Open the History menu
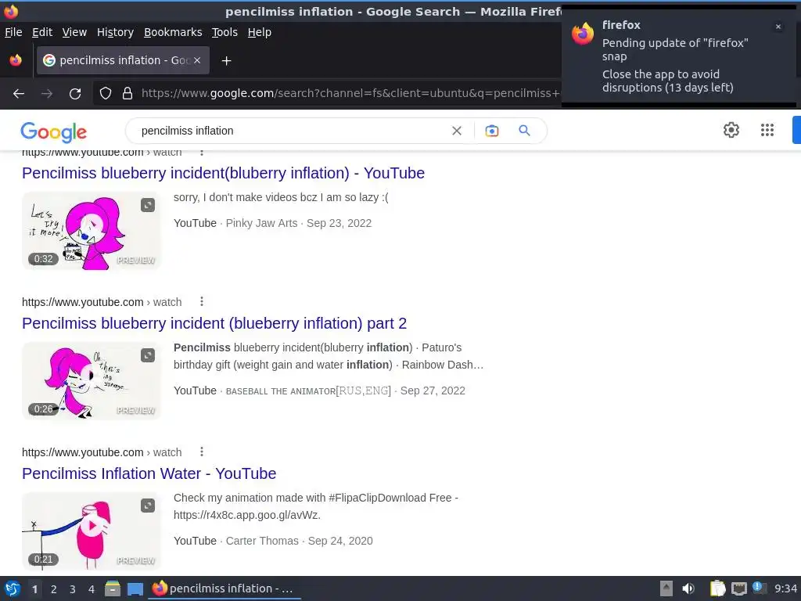Screen dimensions: 801x601 (x=116, y=32)
